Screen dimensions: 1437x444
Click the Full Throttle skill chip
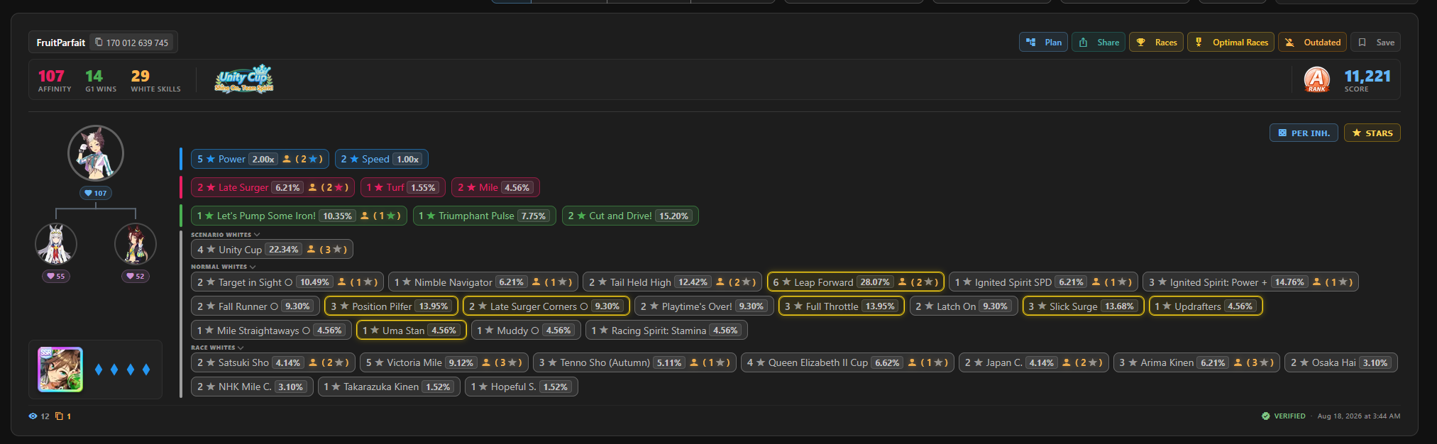841,306
